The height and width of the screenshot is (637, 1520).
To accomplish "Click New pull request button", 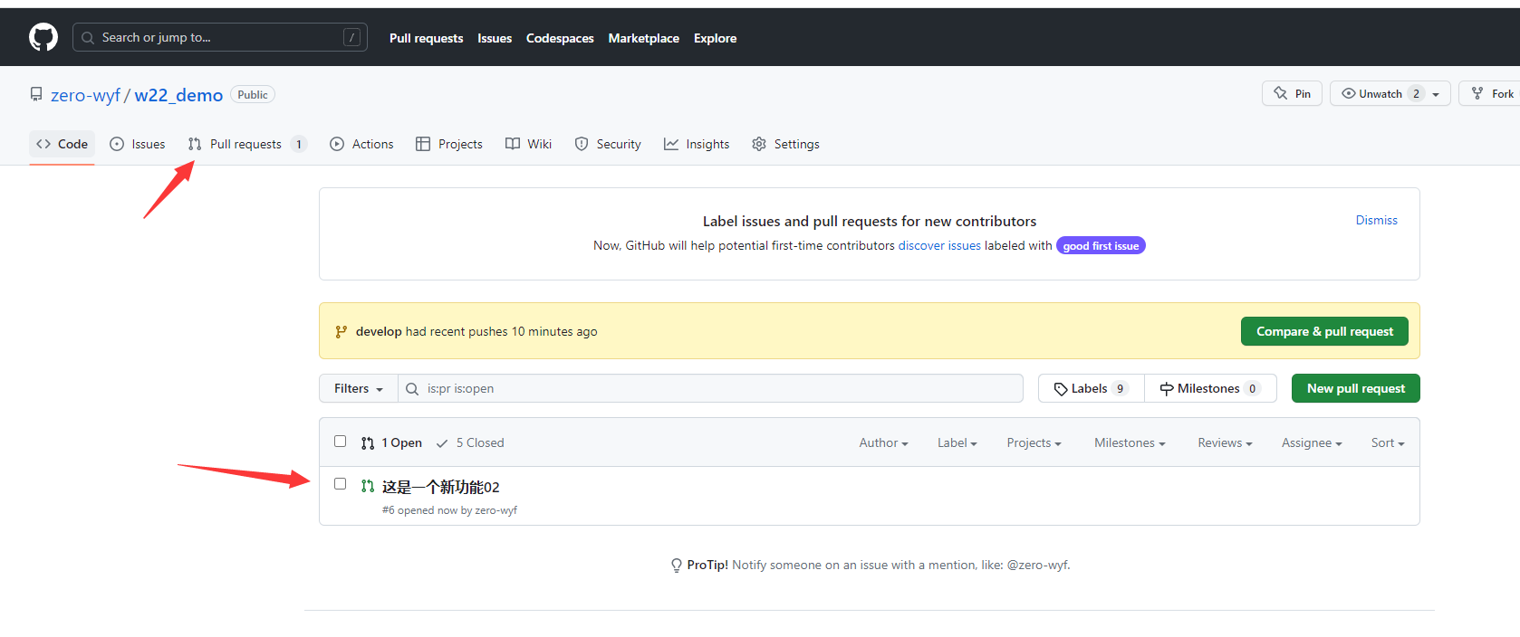I will tap(1356, 388).
